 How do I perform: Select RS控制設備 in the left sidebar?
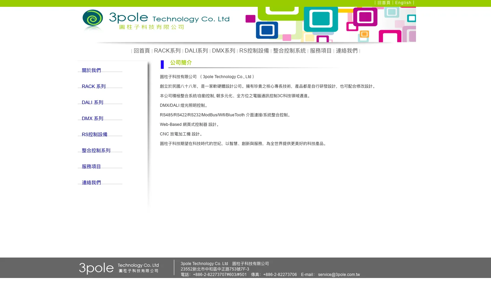(94, 134)
